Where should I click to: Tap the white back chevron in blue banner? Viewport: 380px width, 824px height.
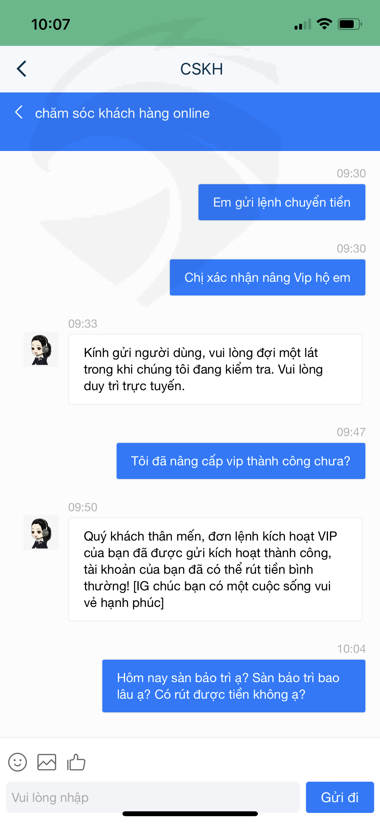(x=19, y=112)
